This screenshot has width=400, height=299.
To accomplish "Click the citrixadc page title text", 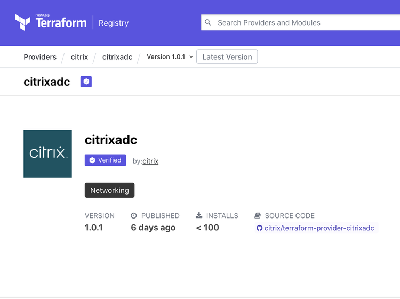I will click(x=47, y=82).
